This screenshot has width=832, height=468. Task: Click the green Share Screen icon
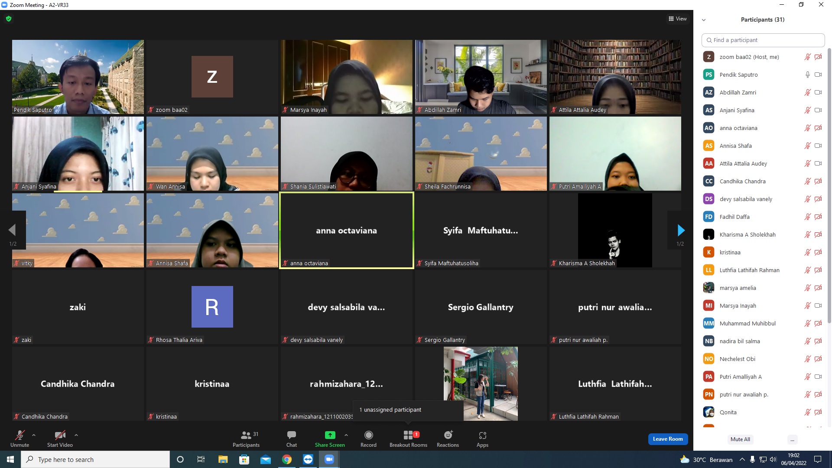[x=330, y=435]
